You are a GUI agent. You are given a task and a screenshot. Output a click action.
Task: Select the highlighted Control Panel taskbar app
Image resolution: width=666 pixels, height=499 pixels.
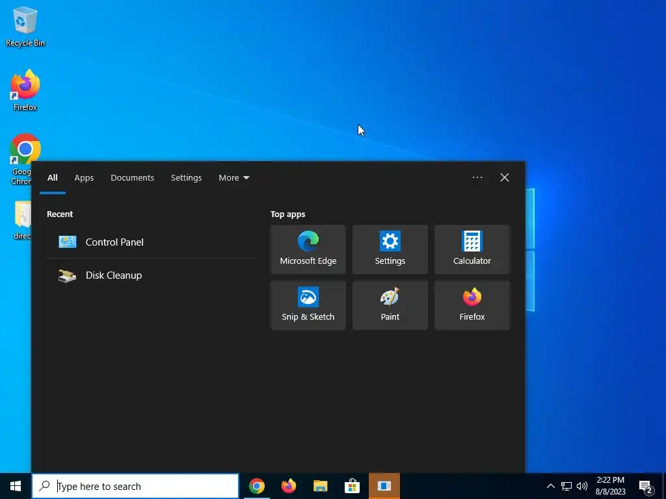click(384, 486)
